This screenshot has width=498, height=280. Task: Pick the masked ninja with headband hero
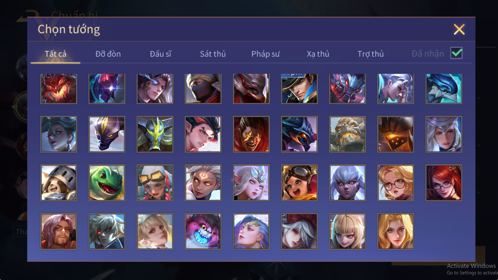click(203, 88)
